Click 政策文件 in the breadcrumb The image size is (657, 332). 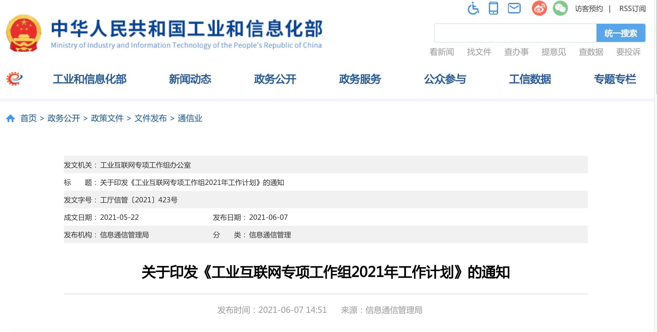click(x=107, y=118)
